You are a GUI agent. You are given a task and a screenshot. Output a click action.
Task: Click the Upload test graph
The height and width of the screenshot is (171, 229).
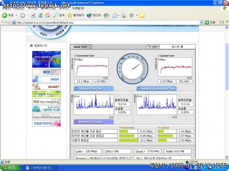[175, 67]
